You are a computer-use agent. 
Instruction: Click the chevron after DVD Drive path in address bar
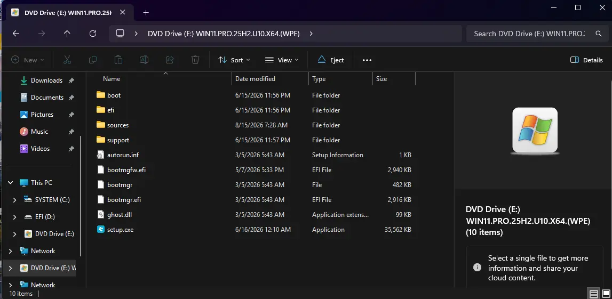coord(311,34)
